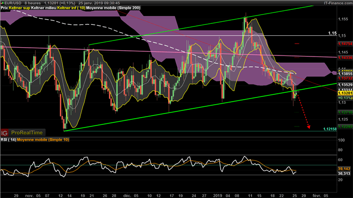
Task: Click the 1,12158 support level label
Action: pos(330,129)
